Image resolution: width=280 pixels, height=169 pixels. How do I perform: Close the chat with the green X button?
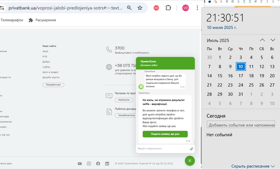tap(190, 161)
